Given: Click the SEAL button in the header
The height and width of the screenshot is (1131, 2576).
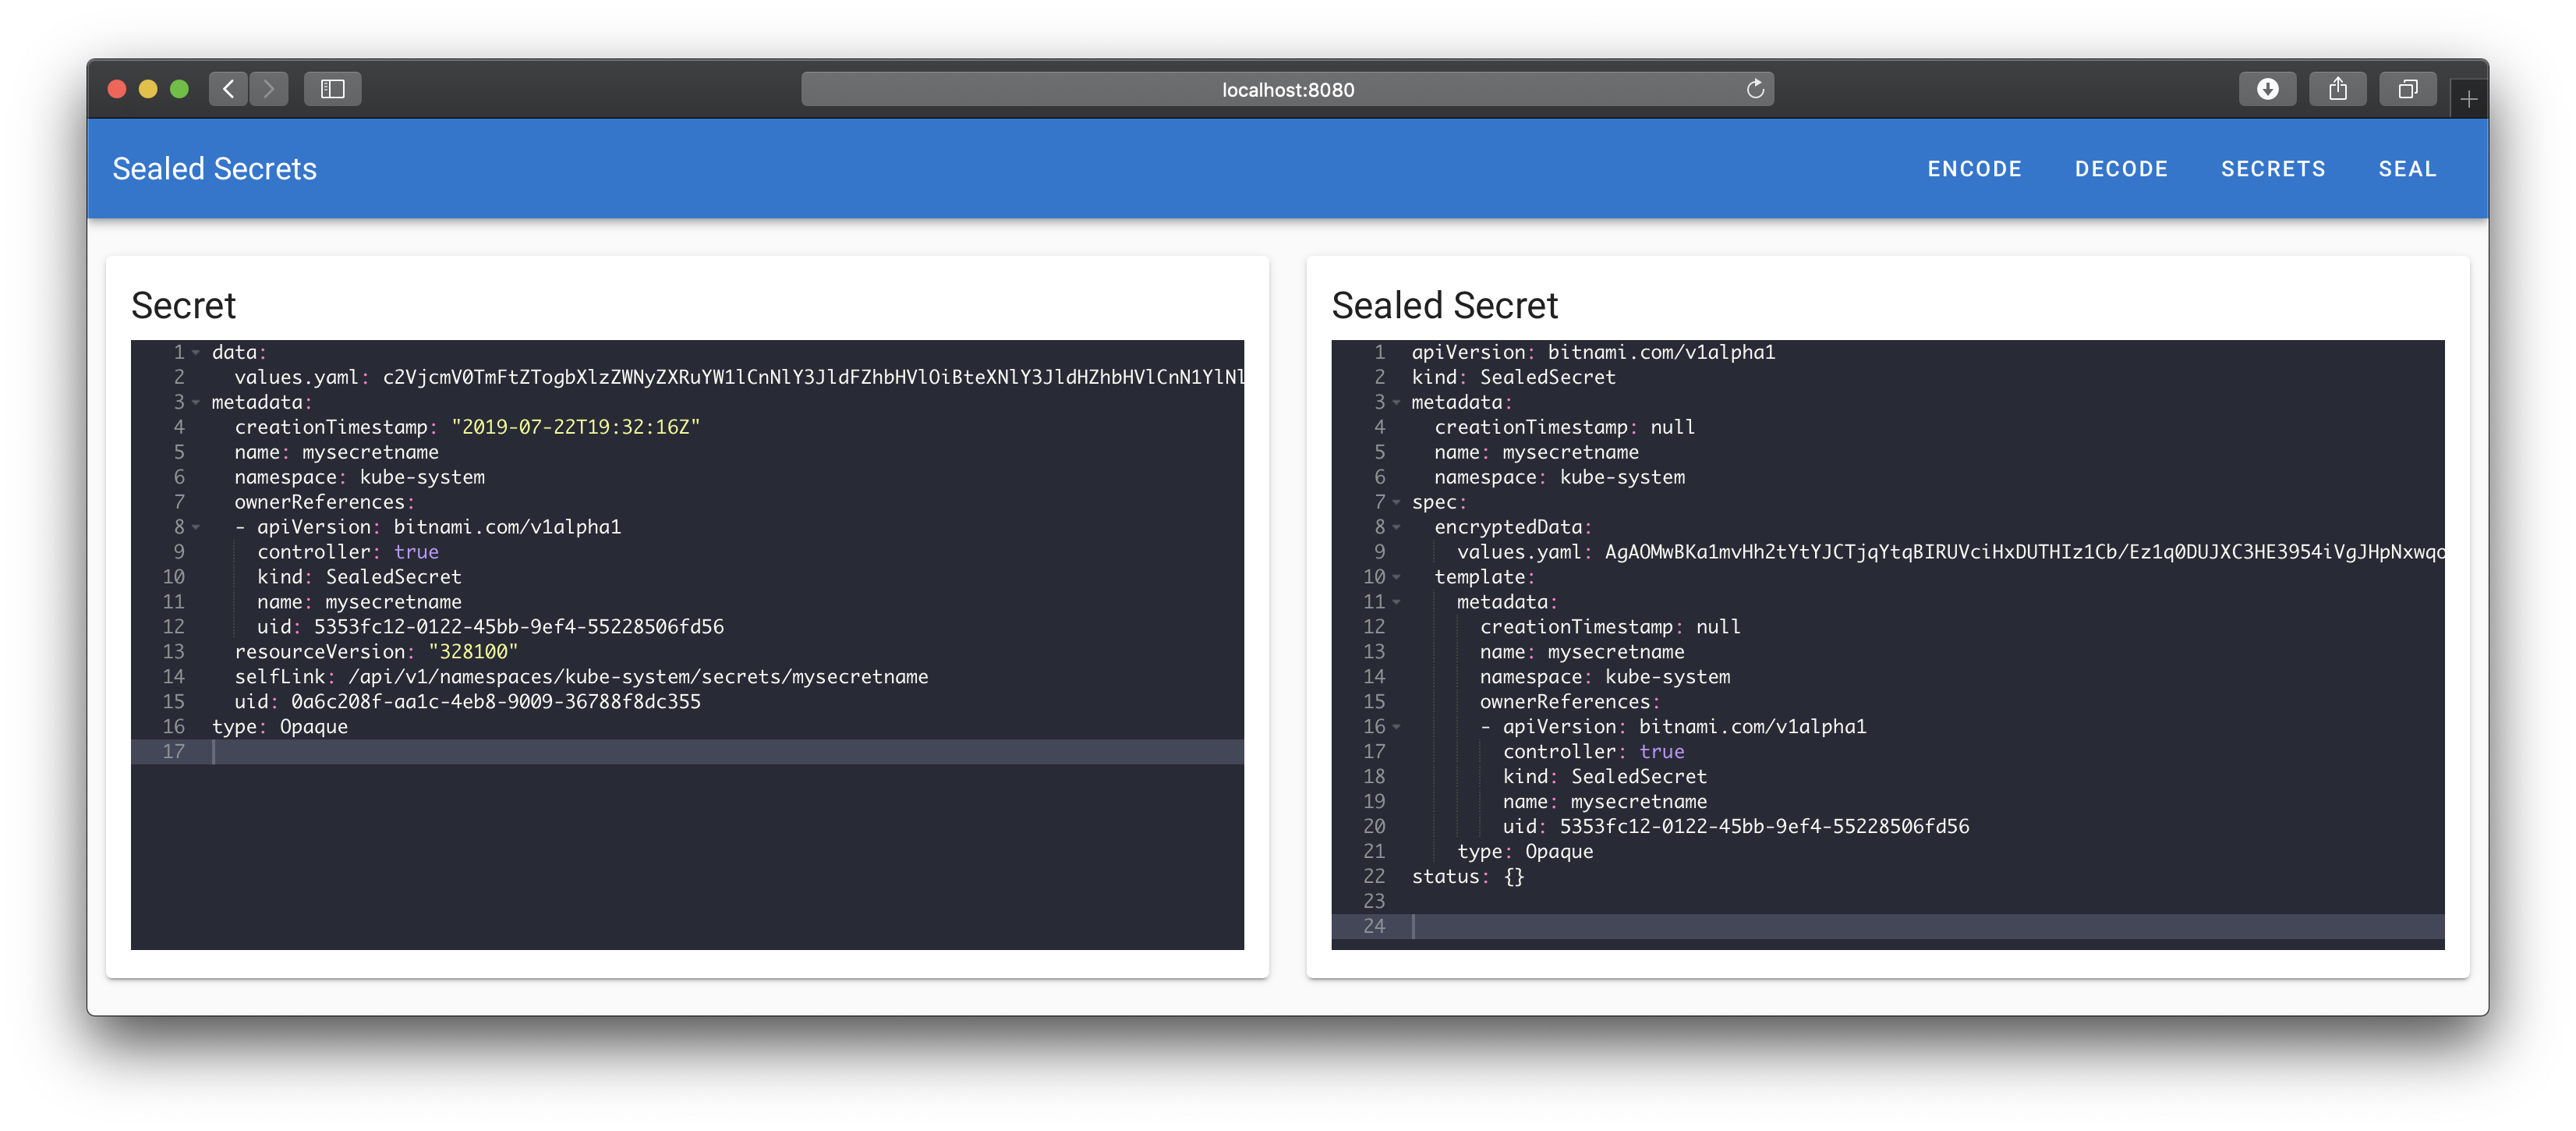Looking at the screenshot, I should click(2407, 169).
